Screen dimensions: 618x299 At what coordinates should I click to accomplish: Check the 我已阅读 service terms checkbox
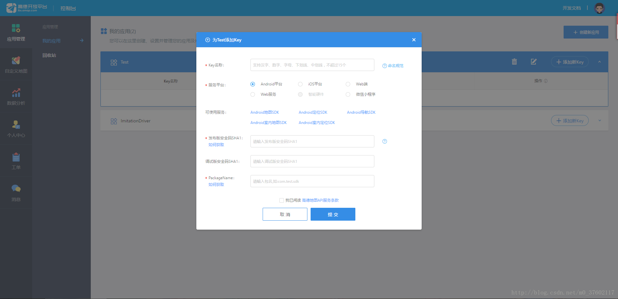(282, 200)
